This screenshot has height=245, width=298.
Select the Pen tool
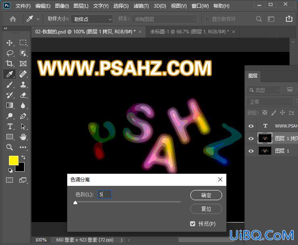tap(23, 116)
